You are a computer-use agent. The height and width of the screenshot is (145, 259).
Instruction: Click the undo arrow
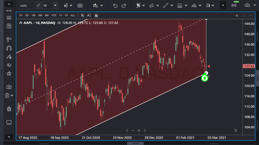[115, 5]
